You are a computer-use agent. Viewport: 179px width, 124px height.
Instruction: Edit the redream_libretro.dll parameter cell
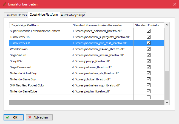coord(102,67)
